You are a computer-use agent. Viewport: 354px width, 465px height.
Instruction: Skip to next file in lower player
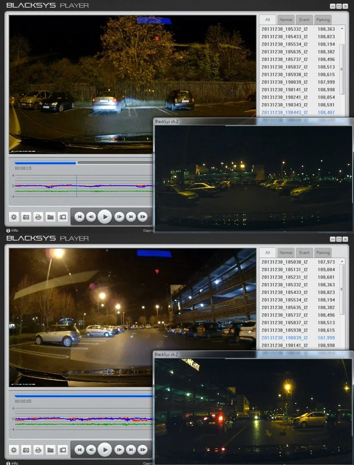pyautogui.click(x=131, y=450)
